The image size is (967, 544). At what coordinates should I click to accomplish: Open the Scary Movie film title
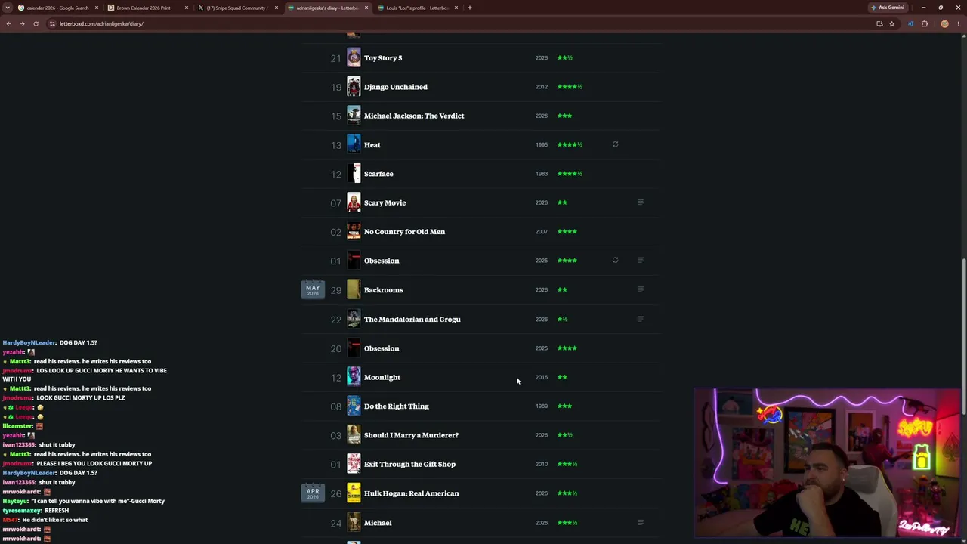click(385, 202)
